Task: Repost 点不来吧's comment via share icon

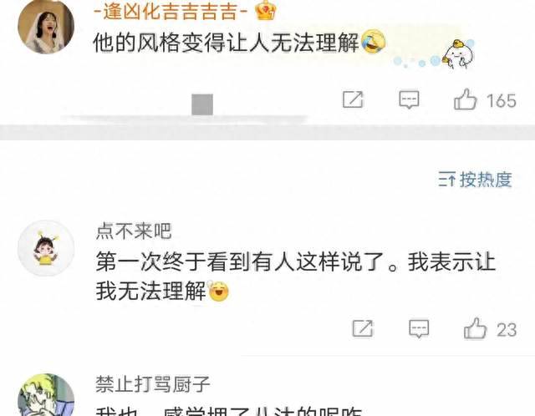Action: pos(363,328)
